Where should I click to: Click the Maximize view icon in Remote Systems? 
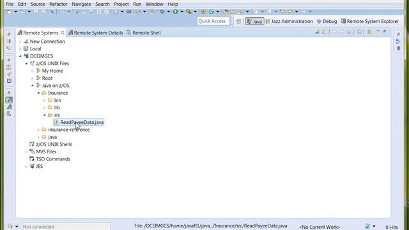[x=385, y=31]
